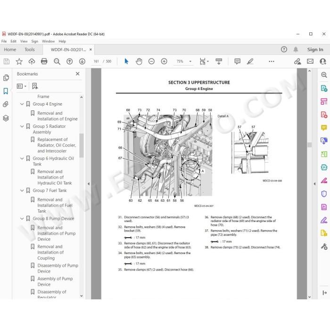Click the document vertical scrollbar thumb
The image size is (330, 330).
[x=309, y=145]
